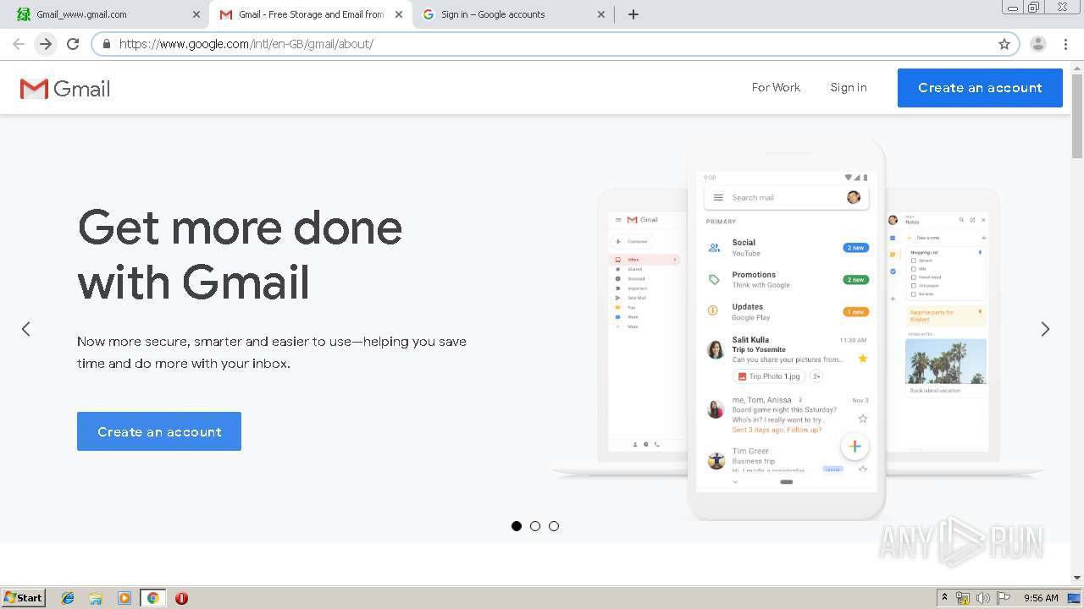
Task: Click the page vertical scrollbar thumb
Action: click(x=1077, y=116)
